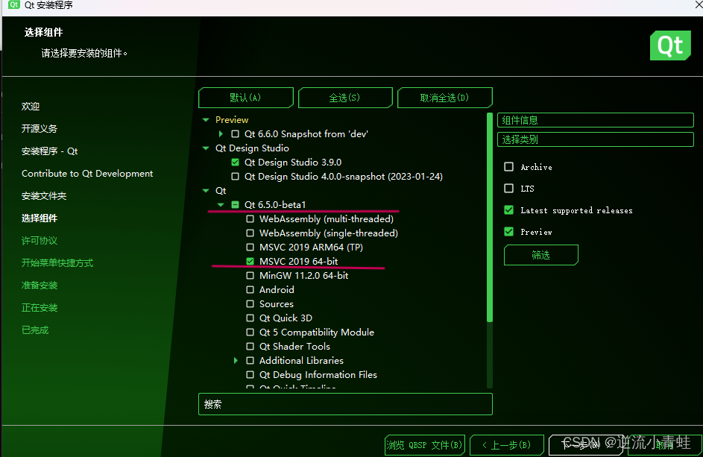Expand the Qt 6.6.0 Snapshot node
703x457 pixels.
click(x=221, y=133)
